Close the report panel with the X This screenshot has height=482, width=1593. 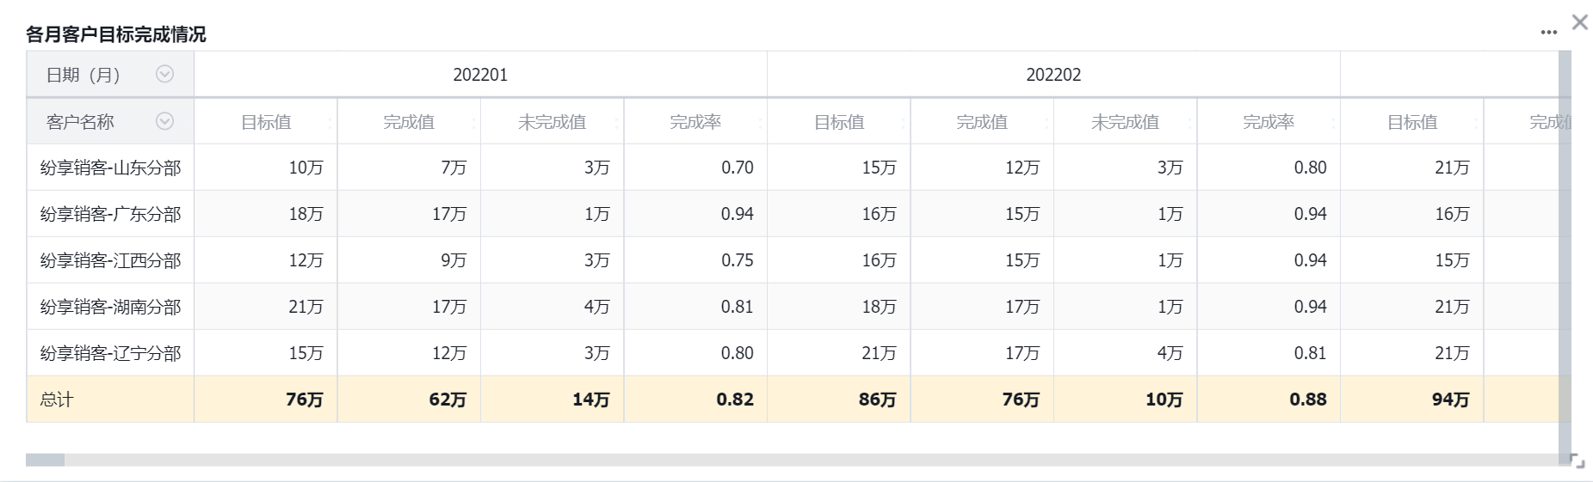(1580, 22)
